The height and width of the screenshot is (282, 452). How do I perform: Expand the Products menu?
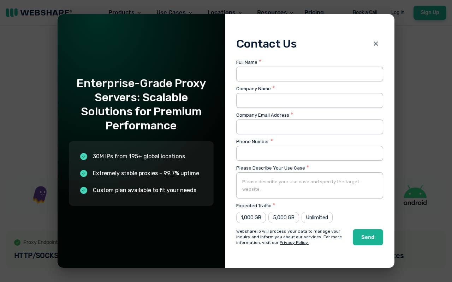[125, 12]
